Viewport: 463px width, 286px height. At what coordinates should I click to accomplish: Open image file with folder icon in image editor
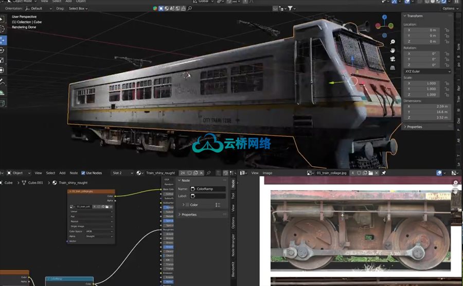(x=370, y=173)
